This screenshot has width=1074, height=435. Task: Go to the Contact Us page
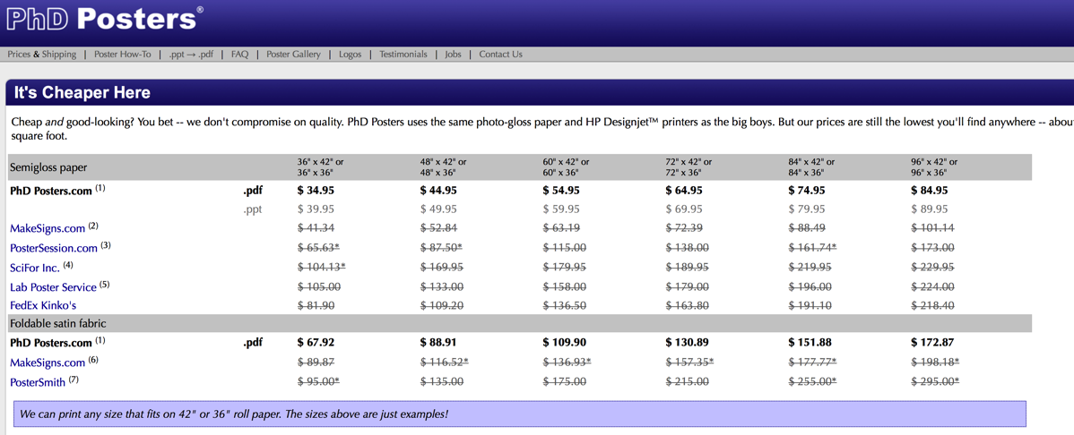[501, 54]
